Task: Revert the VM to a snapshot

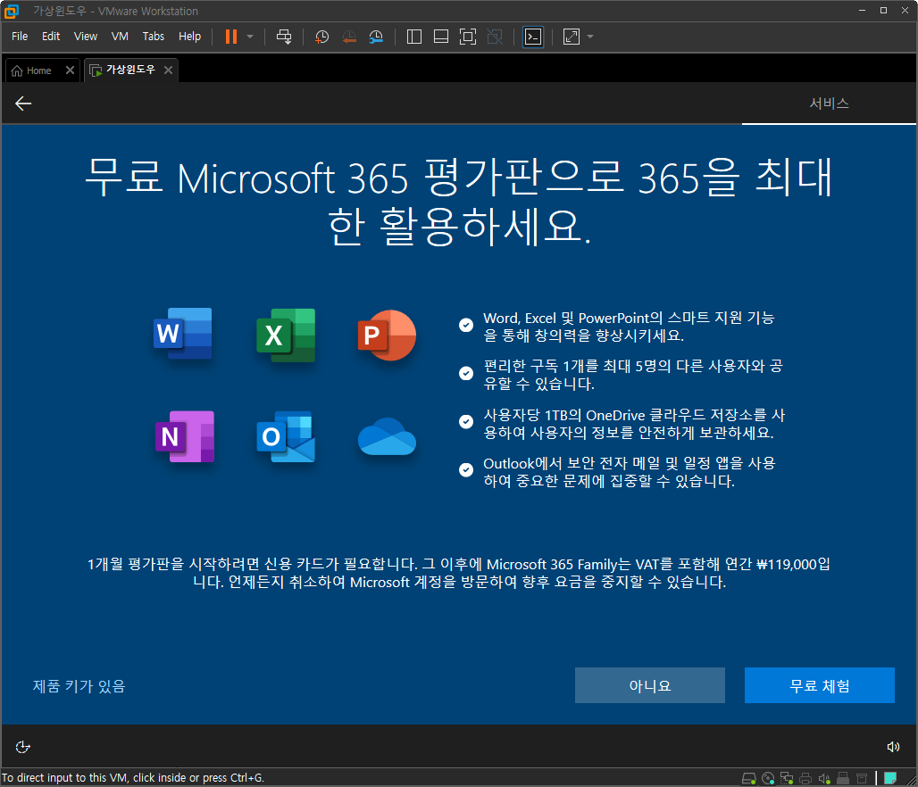Action: [x=349, y=37]
